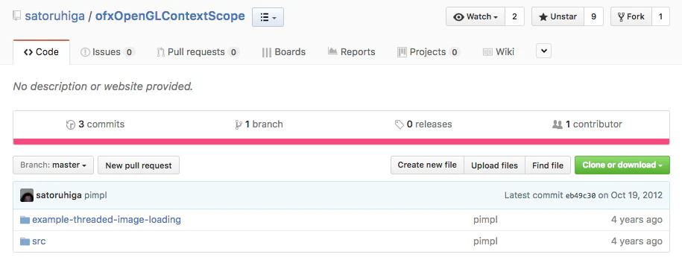
Task: Open the Boards tab
Action: tap(283, 52)
